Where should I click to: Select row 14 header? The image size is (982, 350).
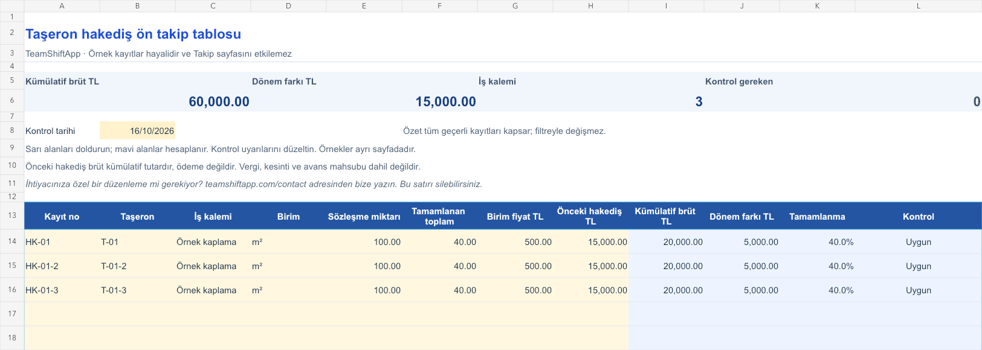click(12, 241)
